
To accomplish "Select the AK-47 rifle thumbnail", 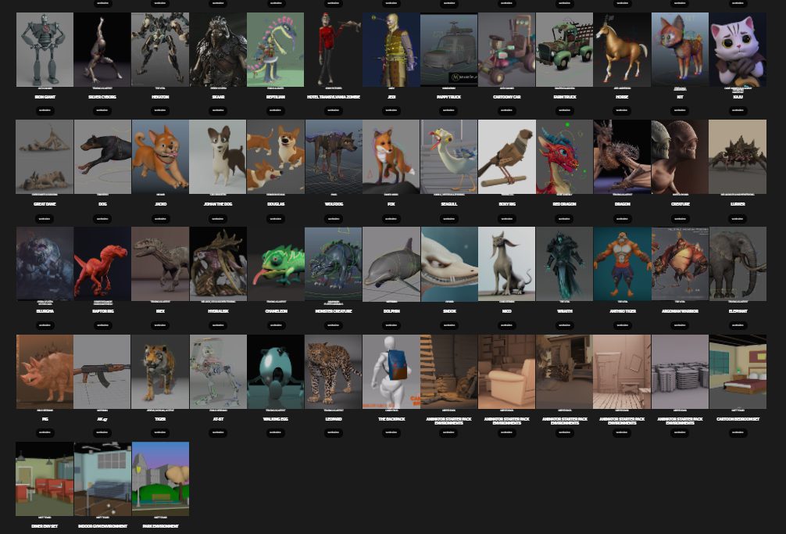I will [x=102, y=371].
